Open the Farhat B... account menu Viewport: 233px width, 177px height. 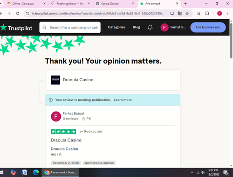(173, 28)
